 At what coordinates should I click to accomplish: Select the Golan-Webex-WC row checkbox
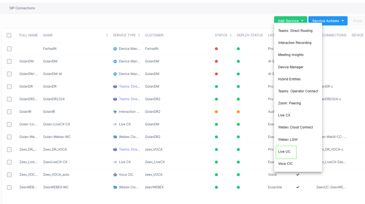point(9,137)
